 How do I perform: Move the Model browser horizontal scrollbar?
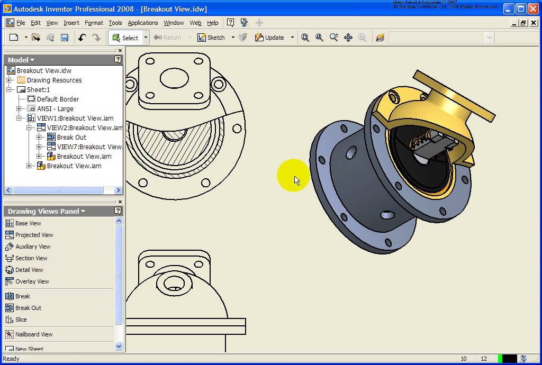click(x=58, y=190)
